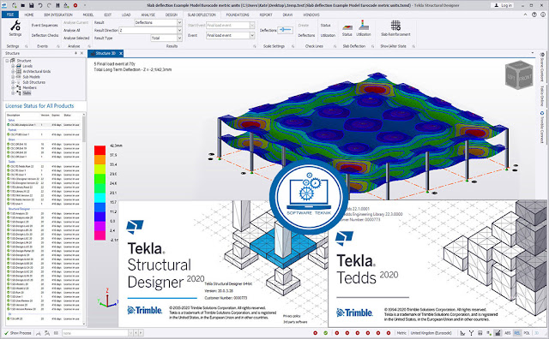Expand the Levels node in structure tree
The height and width of the screenshot is (339, 549).
tap(13, 66)
